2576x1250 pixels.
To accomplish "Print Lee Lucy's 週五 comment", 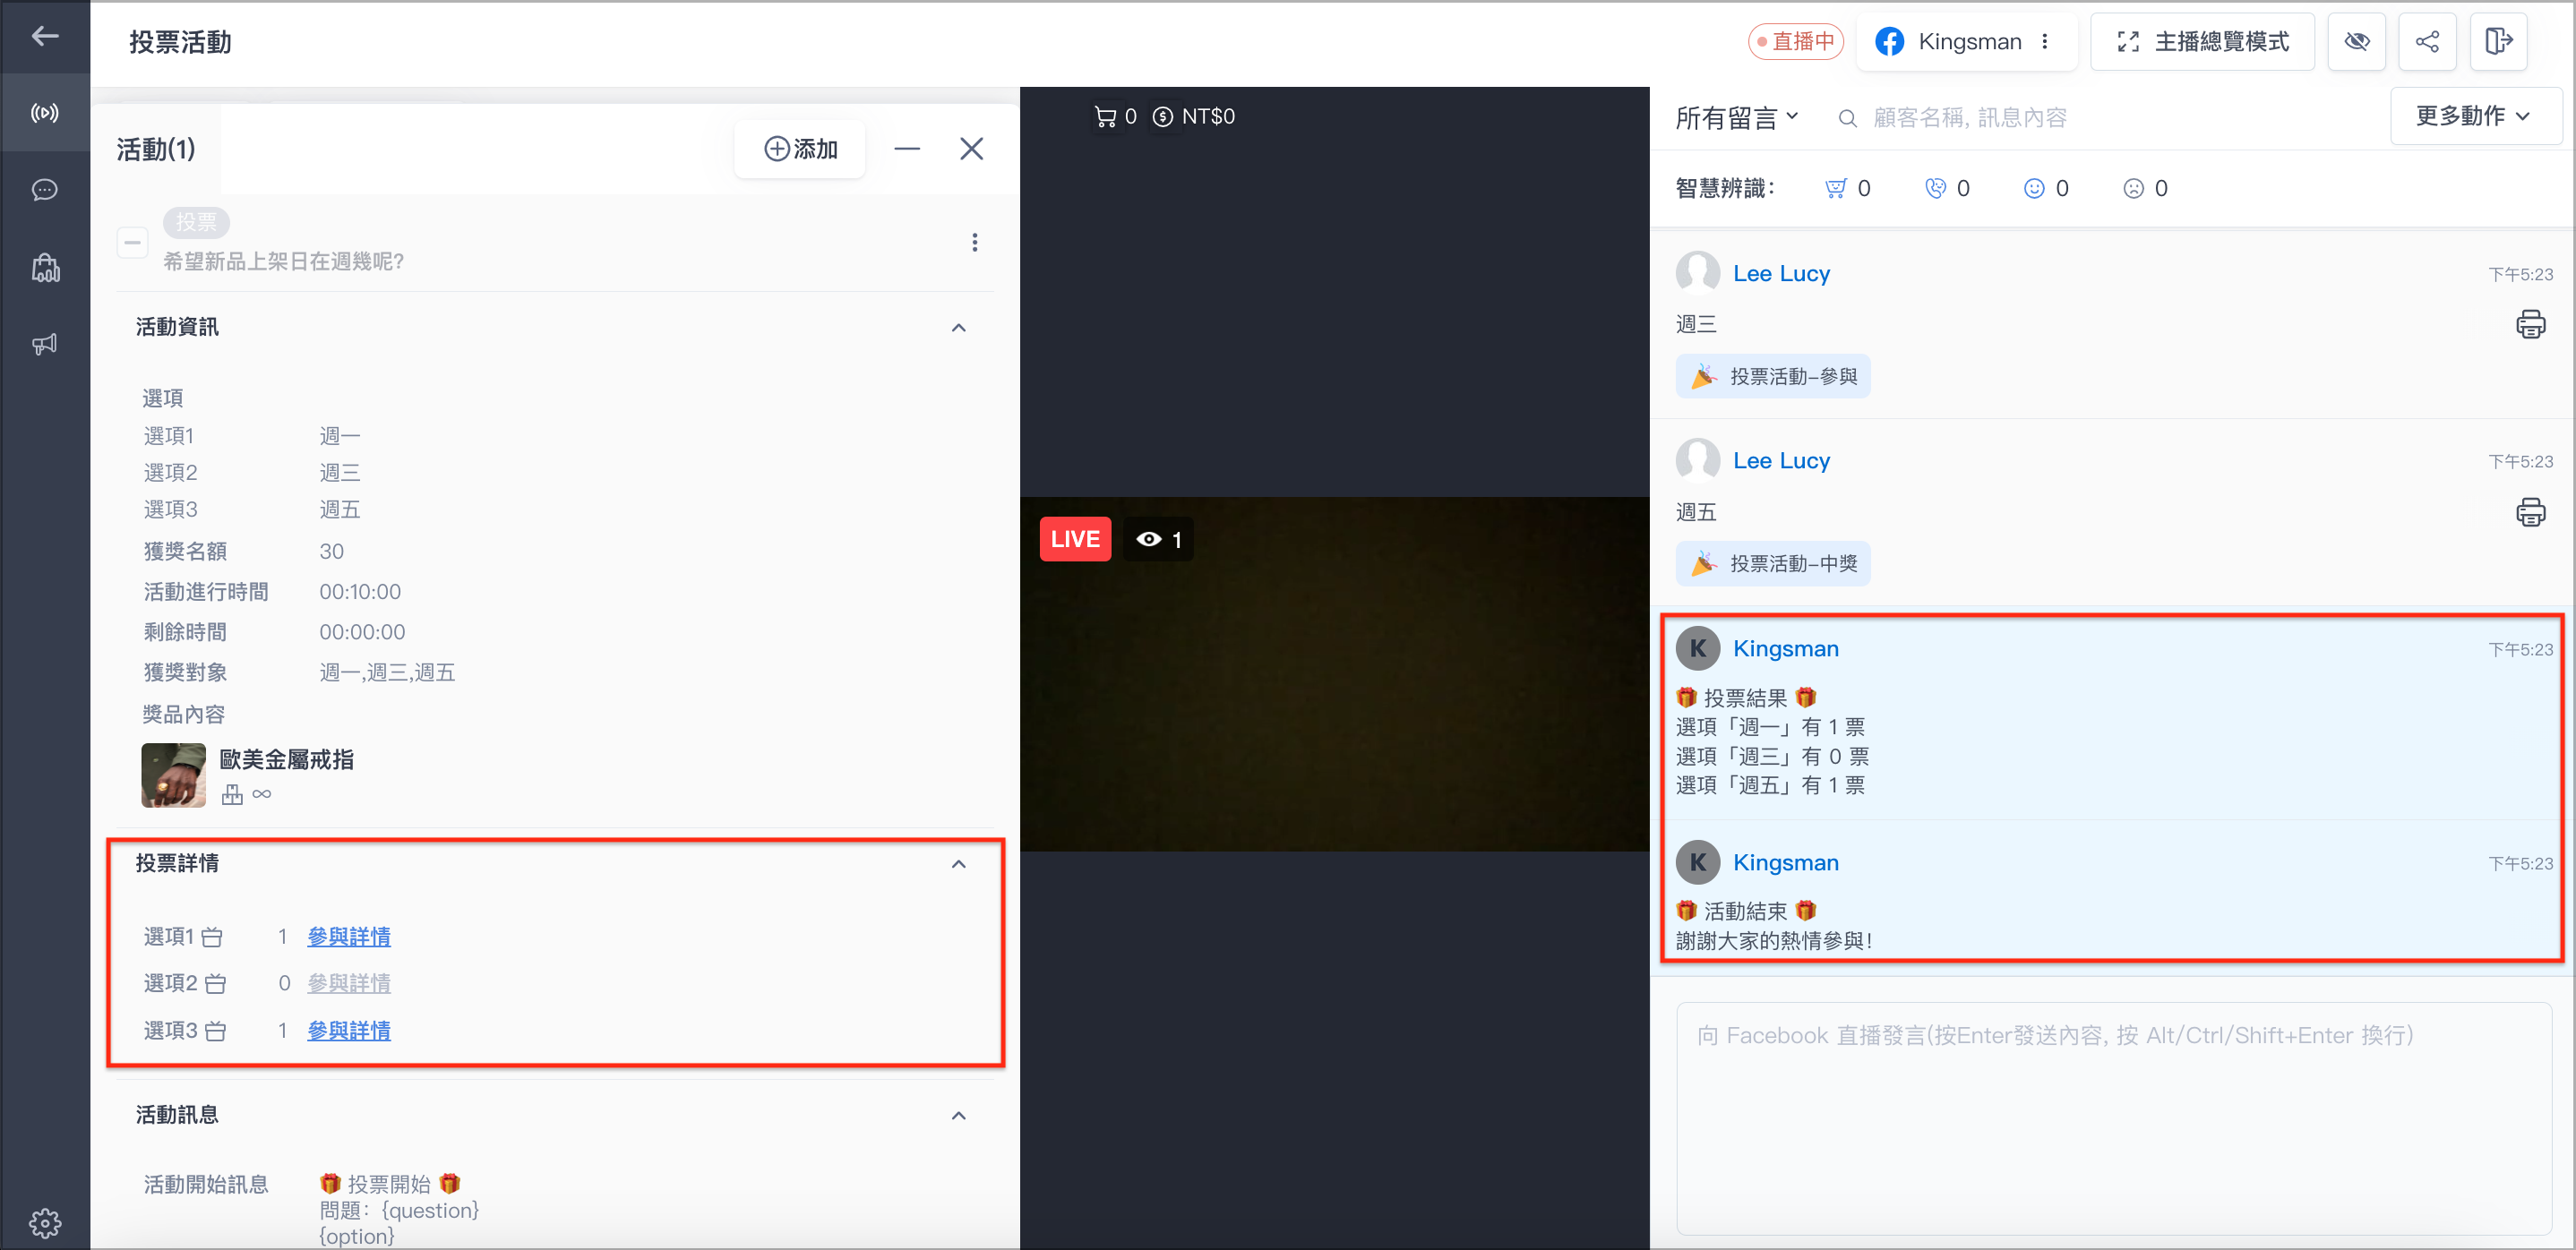I will (2530, 513).
